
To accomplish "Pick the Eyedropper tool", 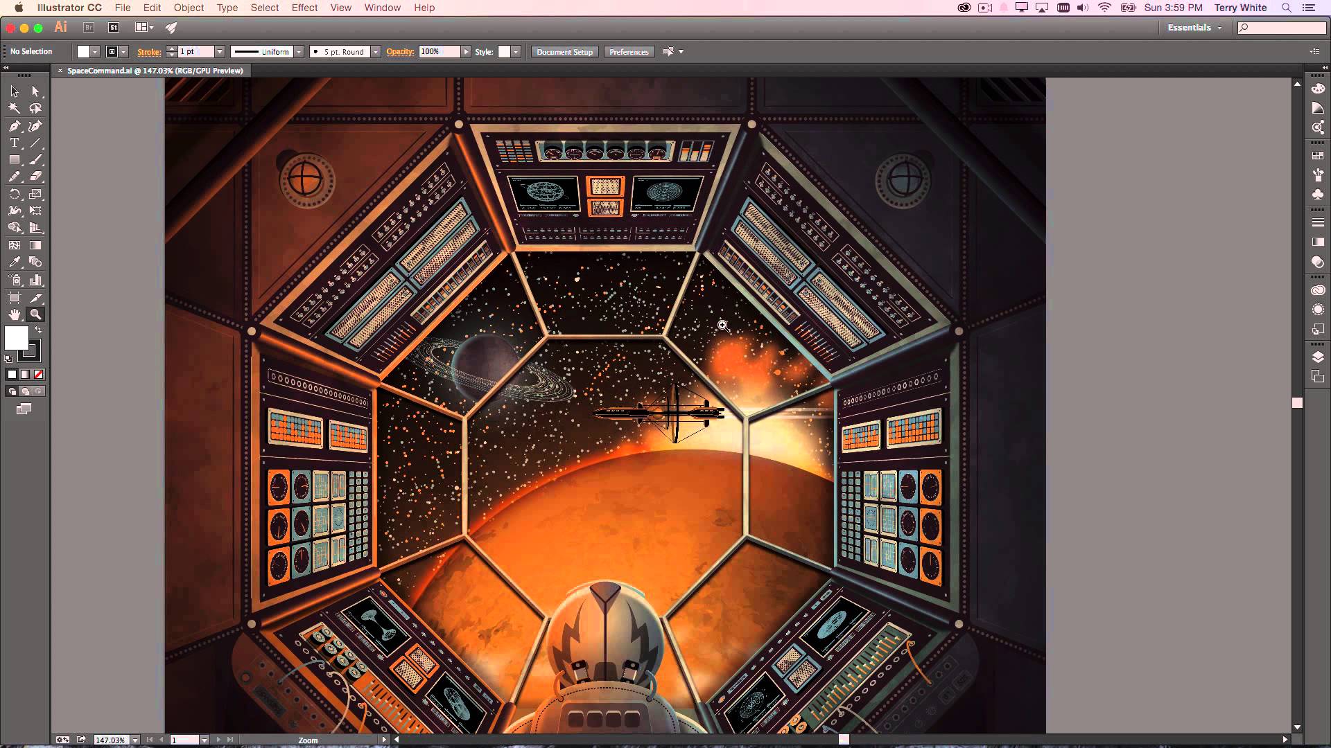I will pos(14,262).
